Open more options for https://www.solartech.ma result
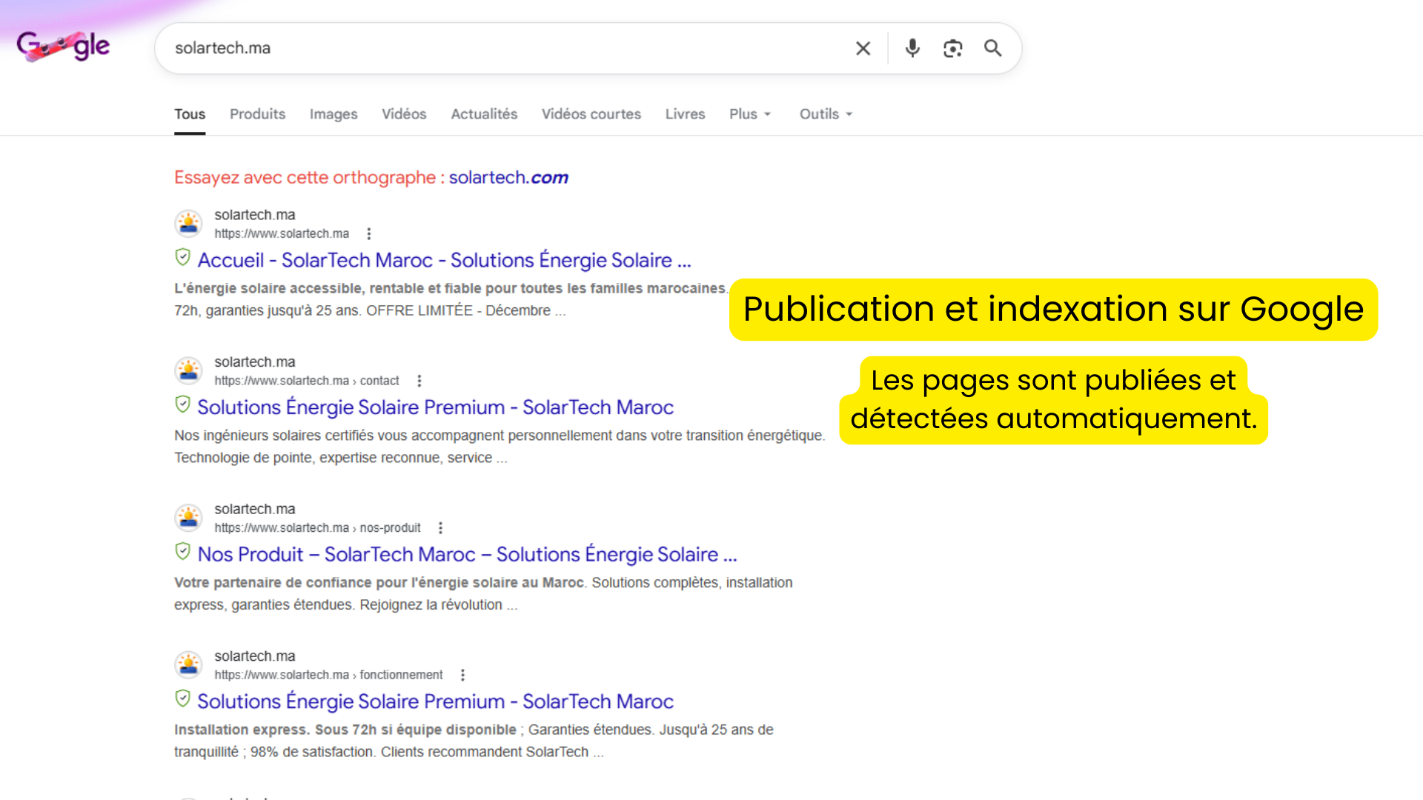The width and height of the screenshot is (1423, 800). (369, 234)
